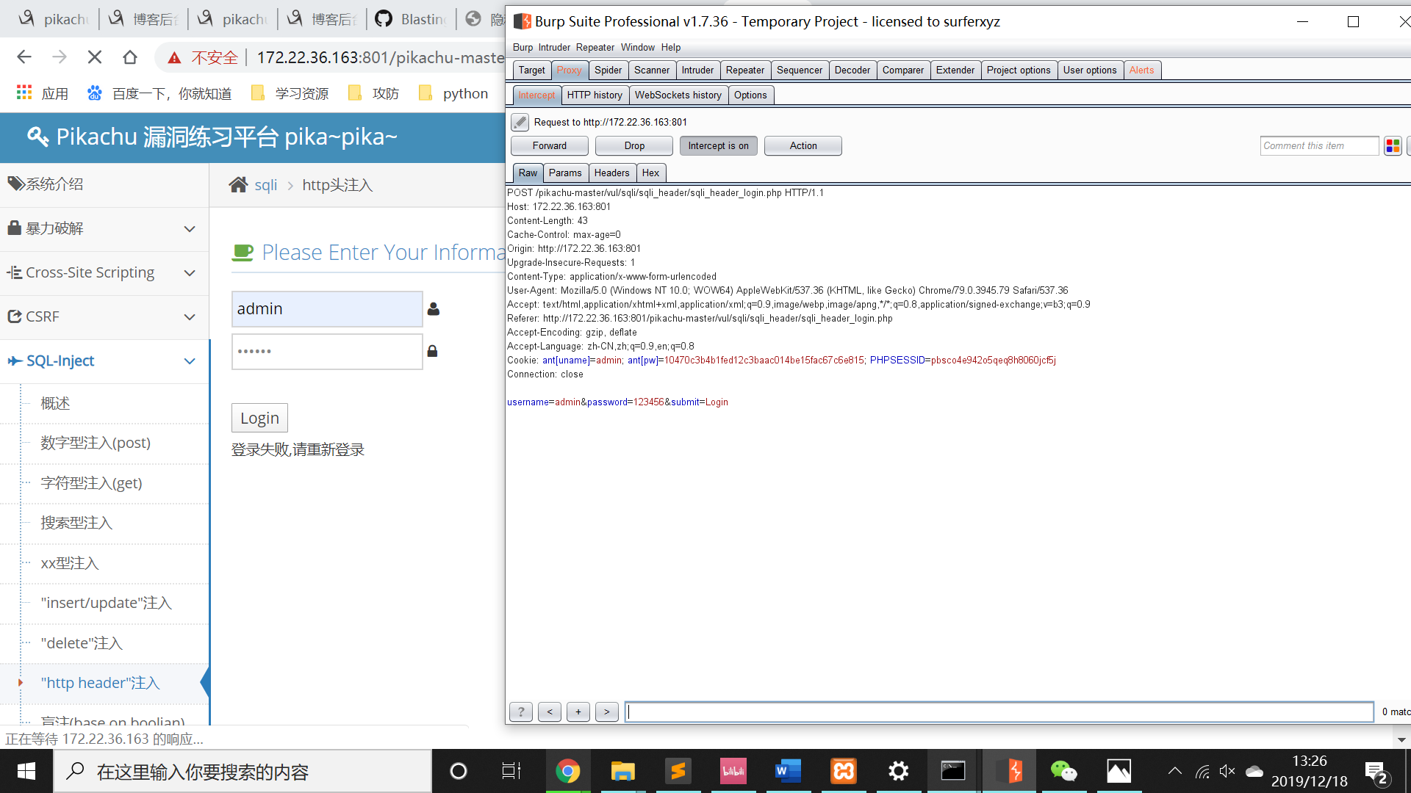Switch to the HTTP history tab

594,95
